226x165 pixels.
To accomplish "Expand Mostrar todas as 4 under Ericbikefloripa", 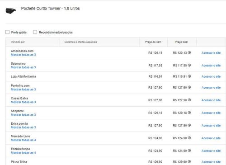I will click(24, 153).
